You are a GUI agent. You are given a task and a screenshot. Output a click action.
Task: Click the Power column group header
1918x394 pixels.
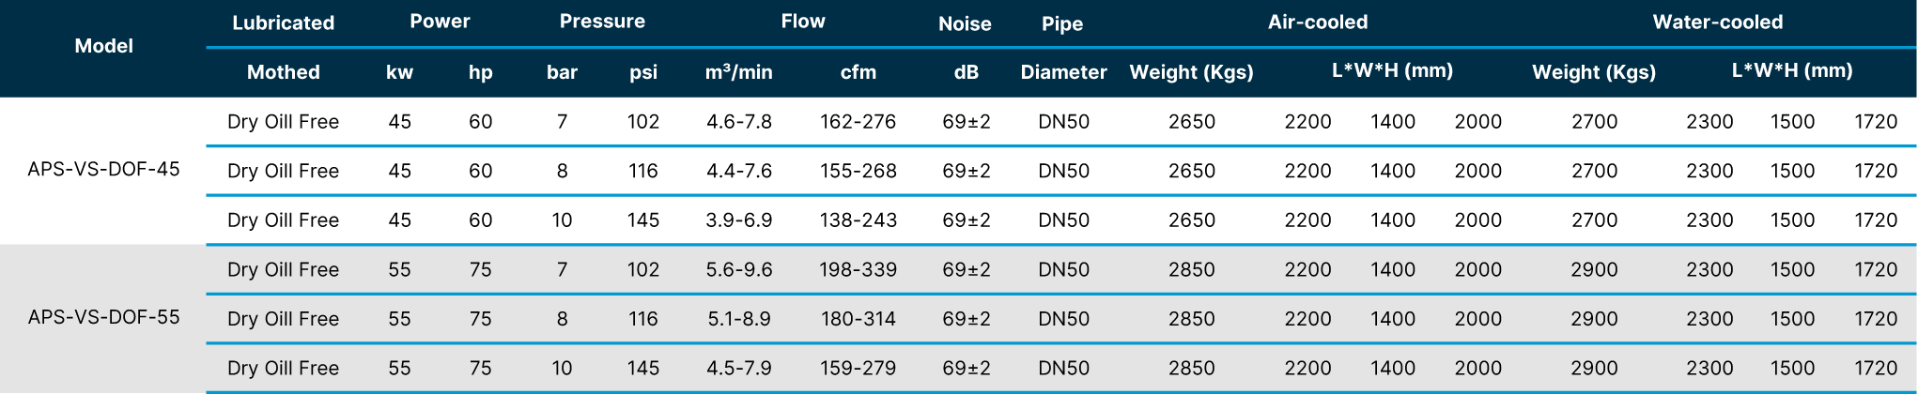pos(440,22)
